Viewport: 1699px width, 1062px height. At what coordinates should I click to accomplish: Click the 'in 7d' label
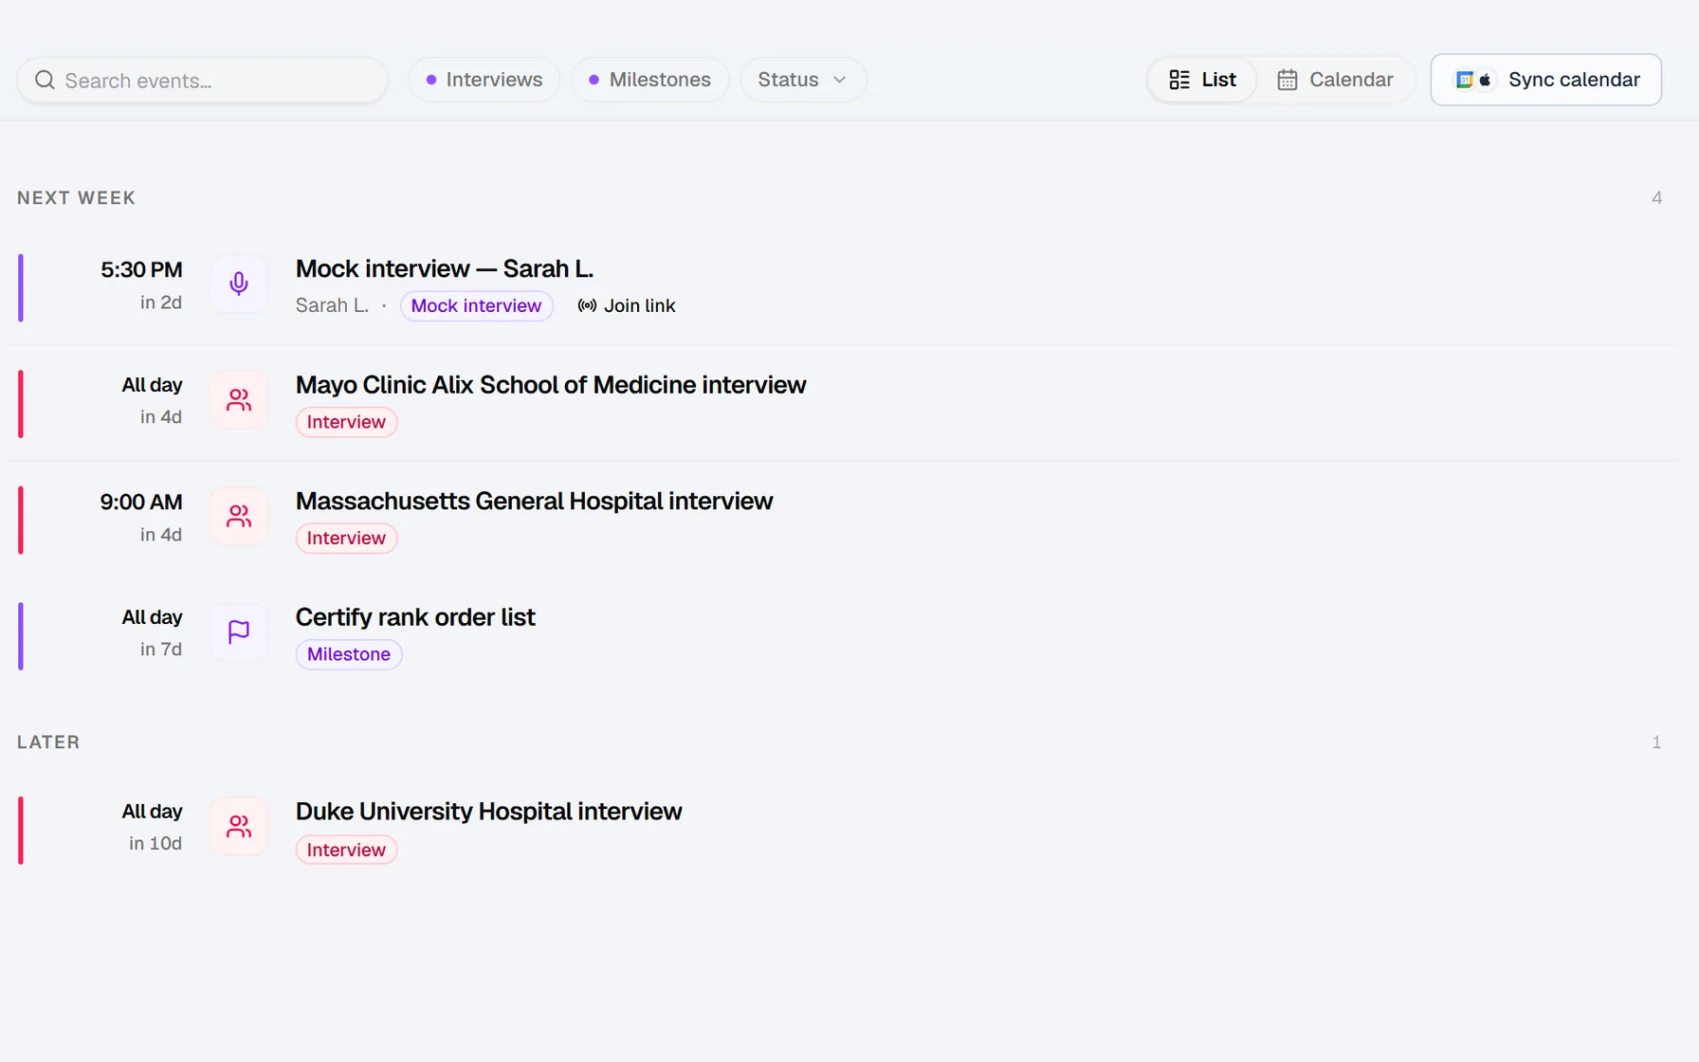tap(161, 650)
